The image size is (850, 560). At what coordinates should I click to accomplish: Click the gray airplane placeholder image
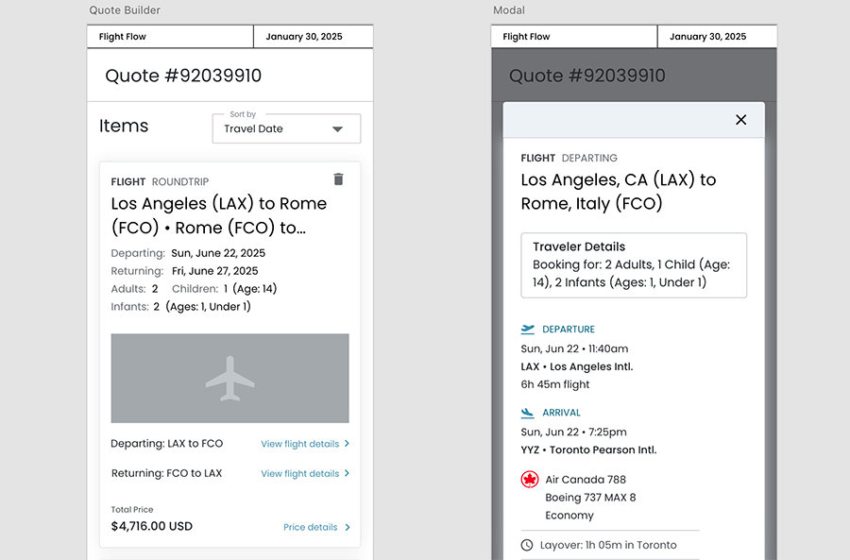pyautogui.click(x=229, y=378)
